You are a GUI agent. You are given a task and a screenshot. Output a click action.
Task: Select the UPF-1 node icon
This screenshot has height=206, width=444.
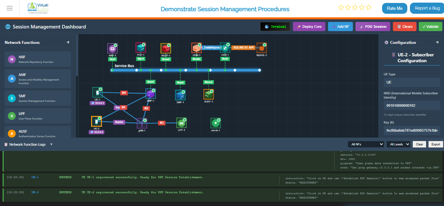click(181, 123)
